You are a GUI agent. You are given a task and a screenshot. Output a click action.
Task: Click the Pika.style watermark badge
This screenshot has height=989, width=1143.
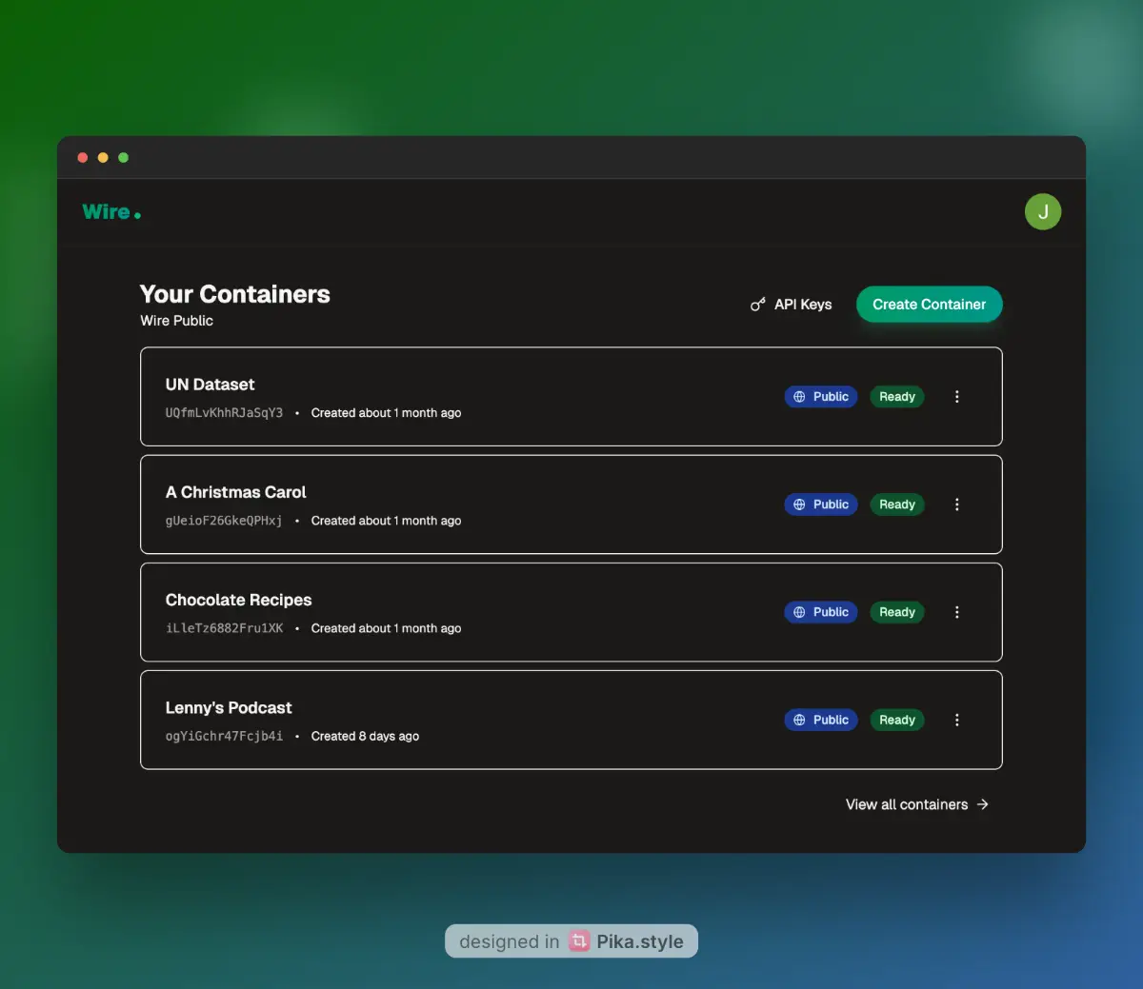pyautogui.click(x=571, y=941)
